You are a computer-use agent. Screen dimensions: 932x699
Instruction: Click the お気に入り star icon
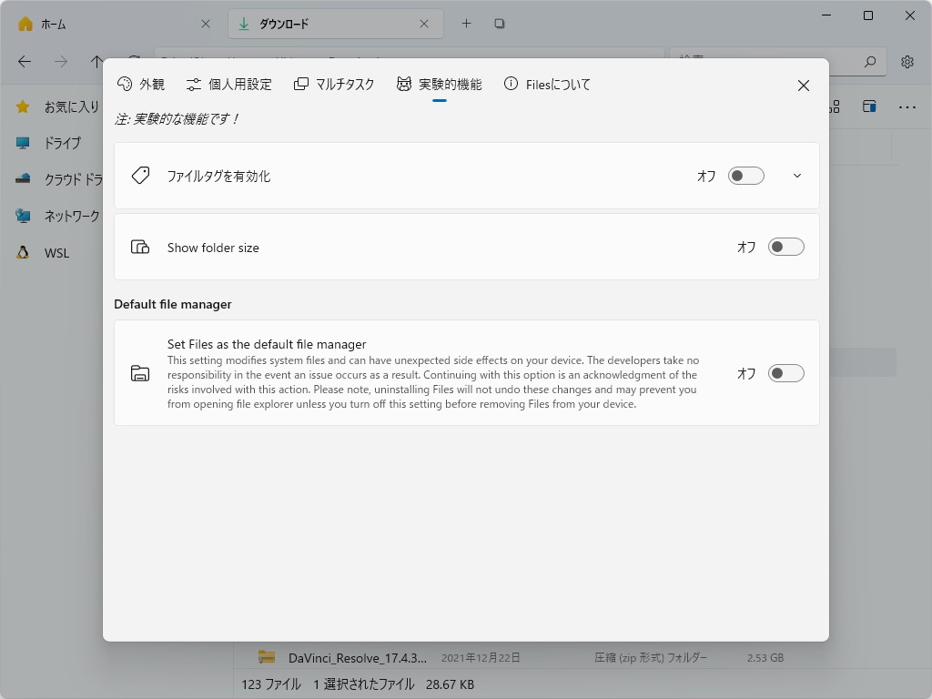tap(23, 106)
